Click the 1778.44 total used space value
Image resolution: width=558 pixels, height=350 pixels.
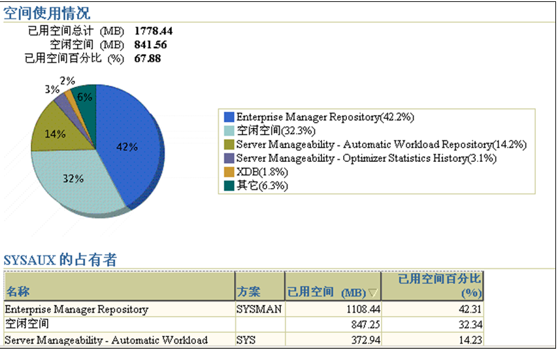(154, 31)
